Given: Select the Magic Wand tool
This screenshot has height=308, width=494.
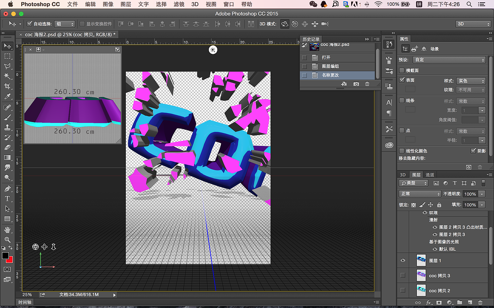Looking at the screenshot, I should pos(7,76).
